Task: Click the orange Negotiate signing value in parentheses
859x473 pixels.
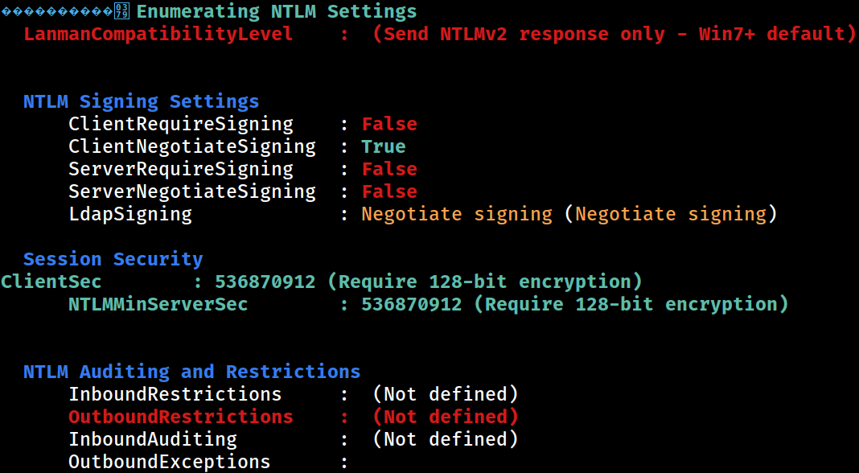Action: pyautogui.click(x=671, y=214)
